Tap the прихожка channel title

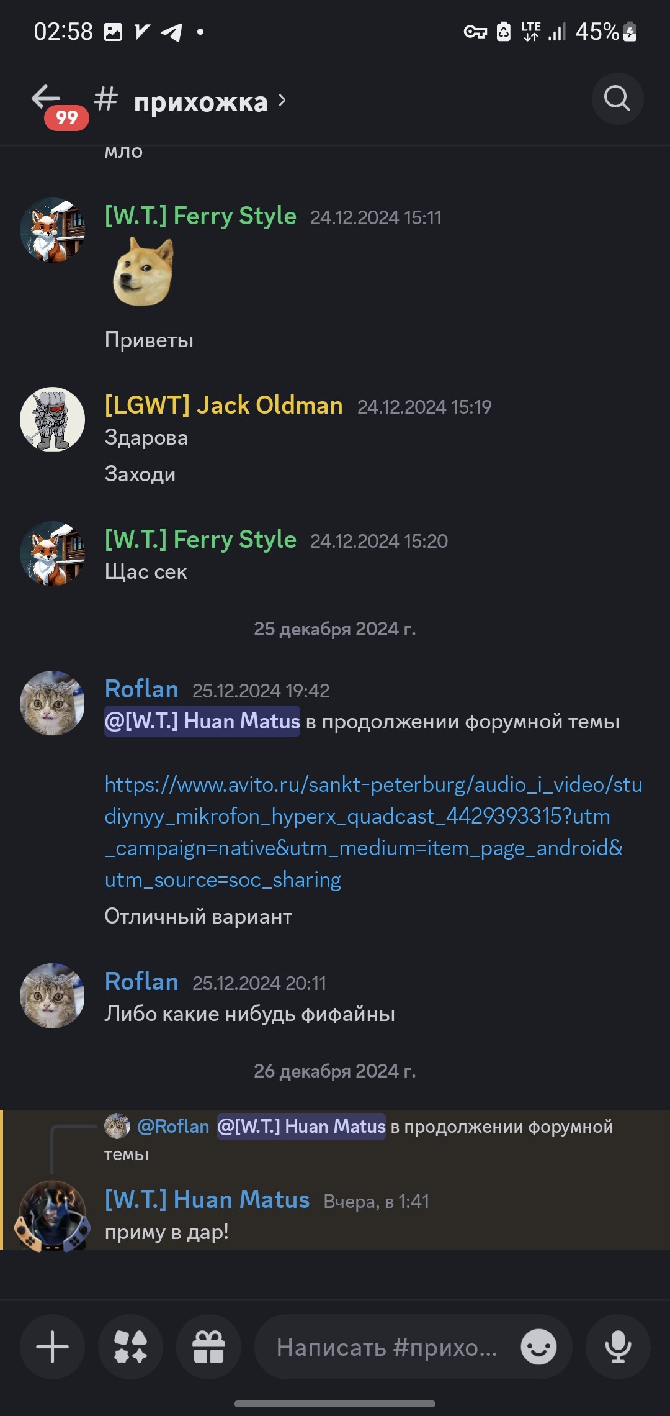click(200, 101)
